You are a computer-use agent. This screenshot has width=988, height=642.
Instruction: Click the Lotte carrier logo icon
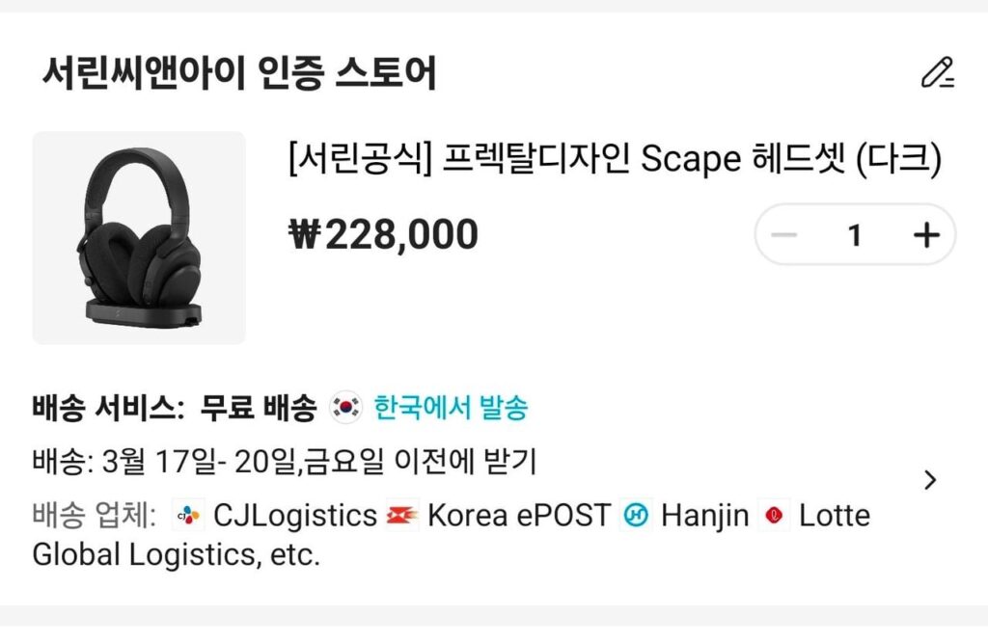pyautogui.click(x=773, y=516)
